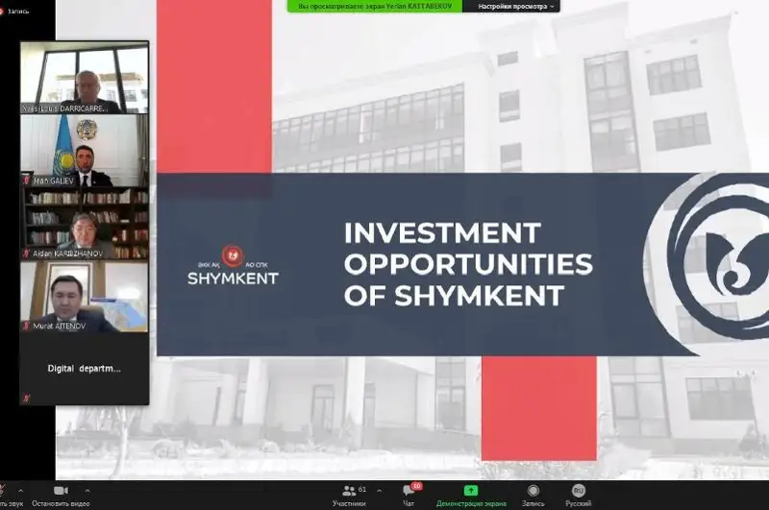The width and height of the screenshot is (769, 510).
Task: Expand the arrow next to audio options
Action: [x=20, y=491]
